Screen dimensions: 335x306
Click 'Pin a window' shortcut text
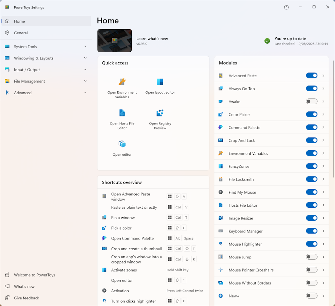[123, 218]
